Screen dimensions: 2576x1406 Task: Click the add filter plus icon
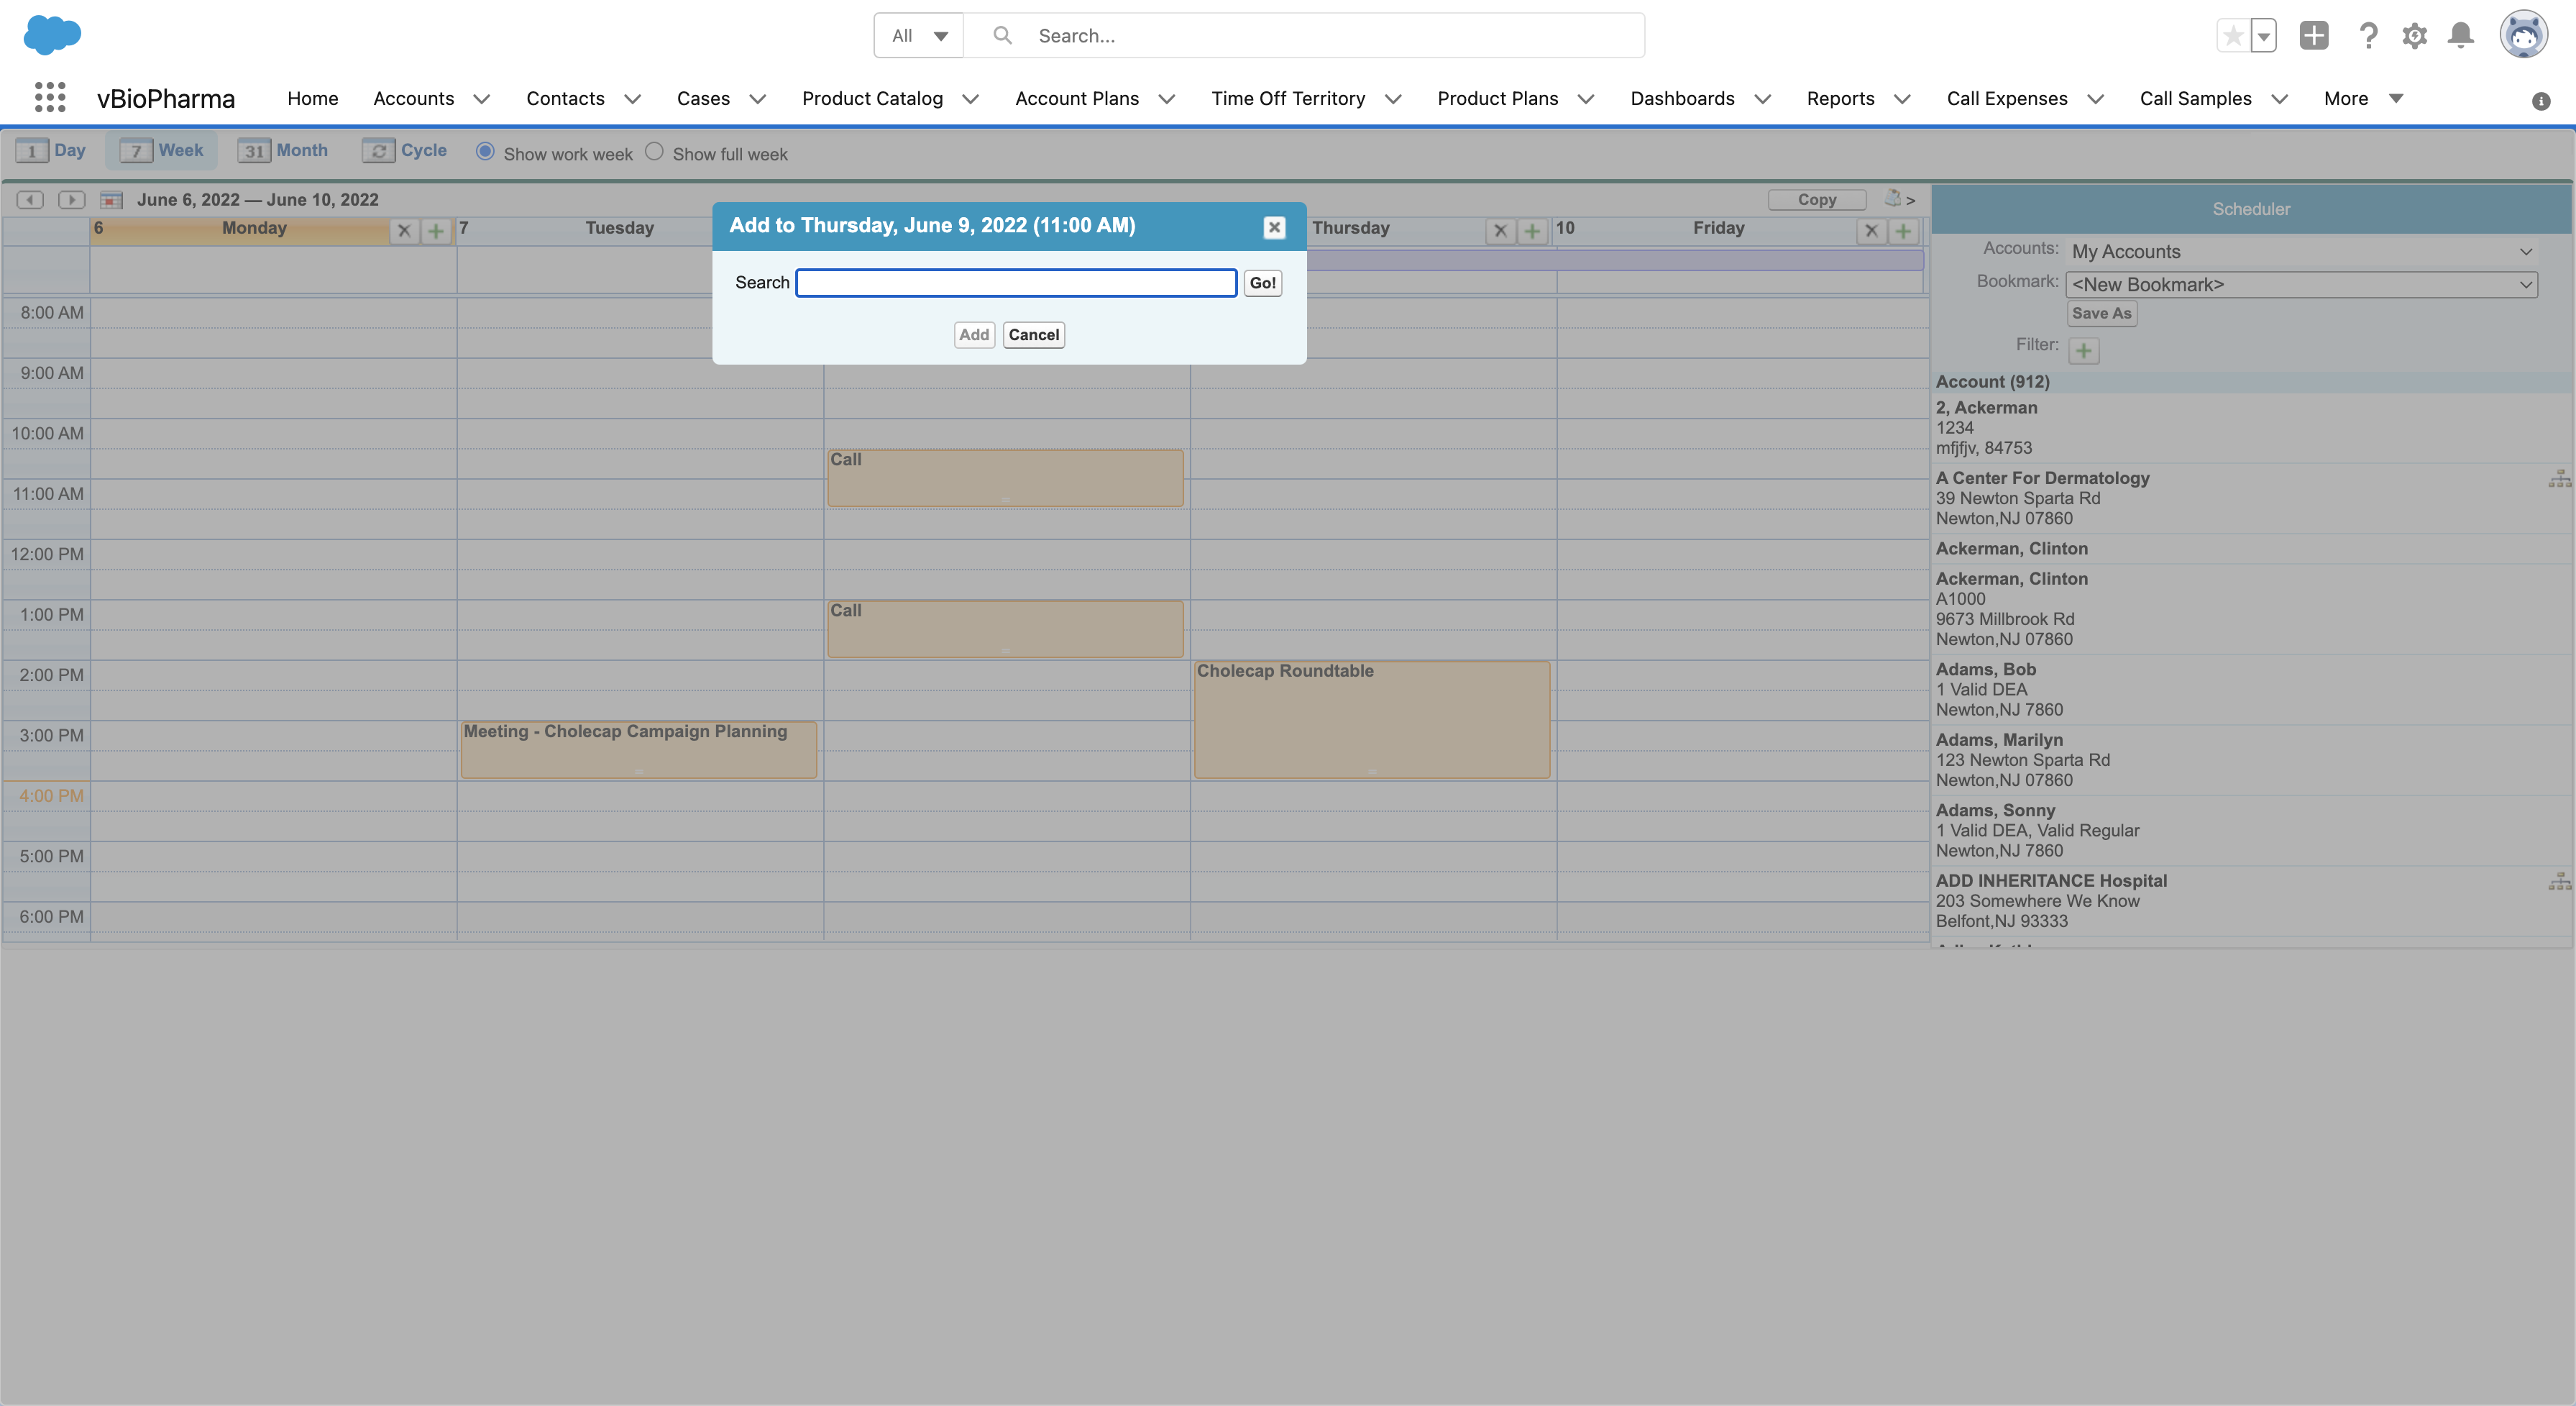pyautogui.click(x=2083, y=350)
